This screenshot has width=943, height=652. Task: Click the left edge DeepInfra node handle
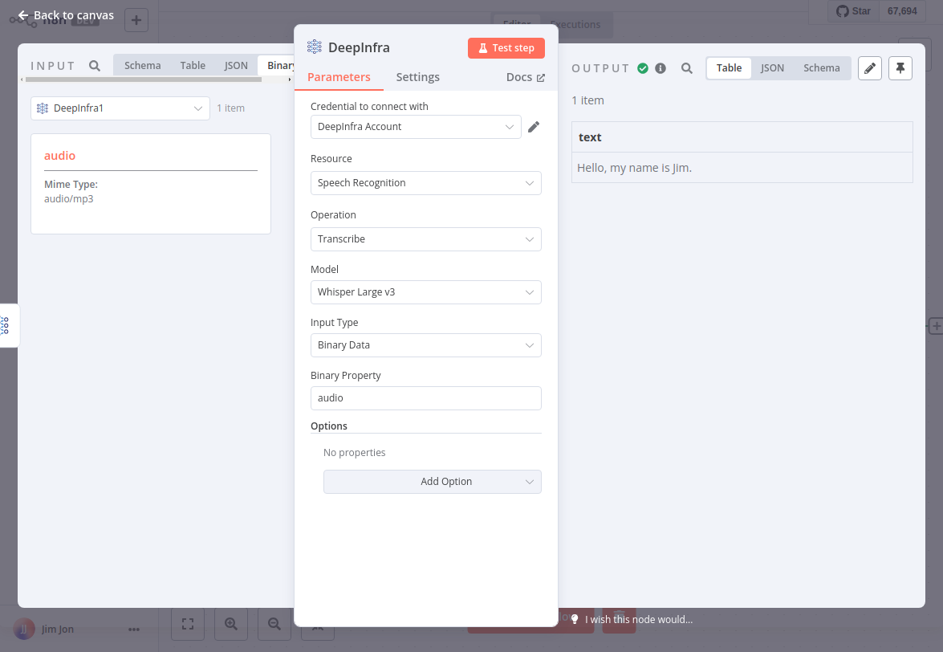click(x=6, y=325)
